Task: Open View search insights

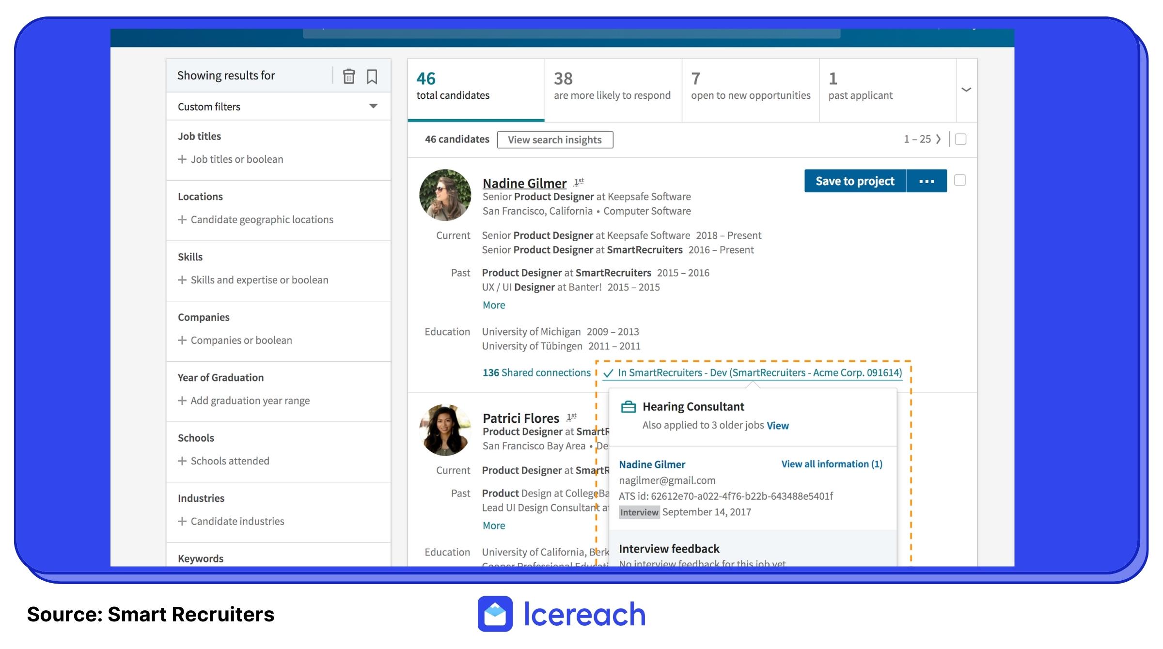Action: pos(554,140)
